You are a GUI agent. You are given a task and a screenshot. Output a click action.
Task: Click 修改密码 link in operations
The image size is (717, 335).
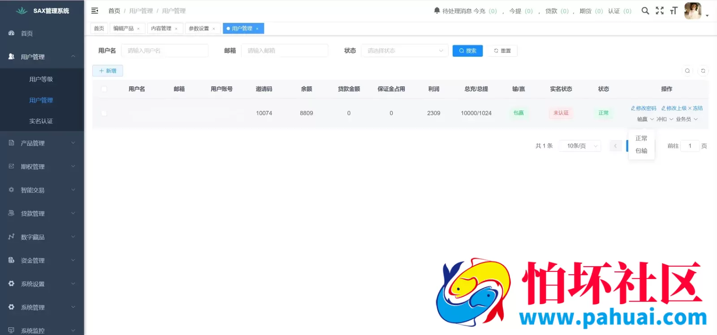644,108
